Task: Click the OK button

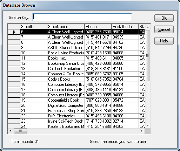Action: (164, 18)
